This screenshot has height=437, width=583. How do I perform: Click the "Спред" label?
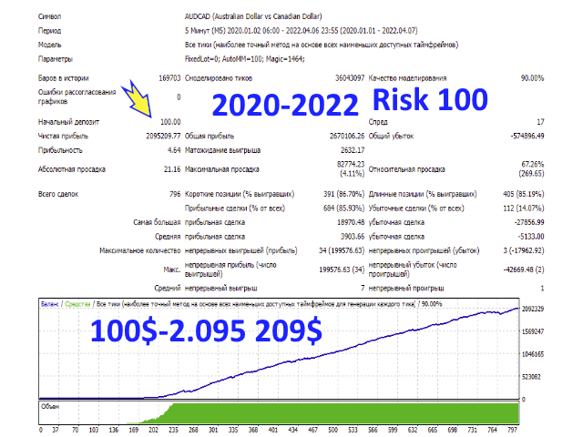(x=378, y=122)
